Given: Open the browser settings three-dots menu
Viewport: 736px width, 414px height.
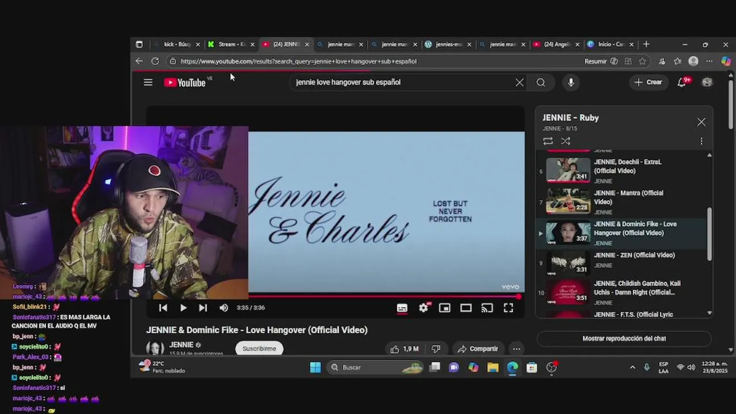Looking at the screenshot, I should [709, 61].
